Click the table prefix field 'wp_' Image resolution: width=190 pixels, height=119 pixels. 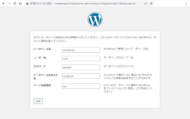point(81,86)
